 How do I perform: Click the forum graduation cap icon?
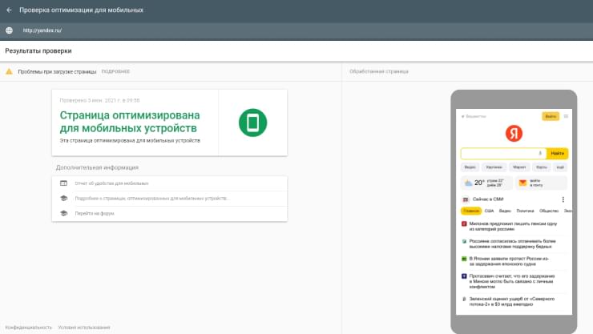coord(63,213)
